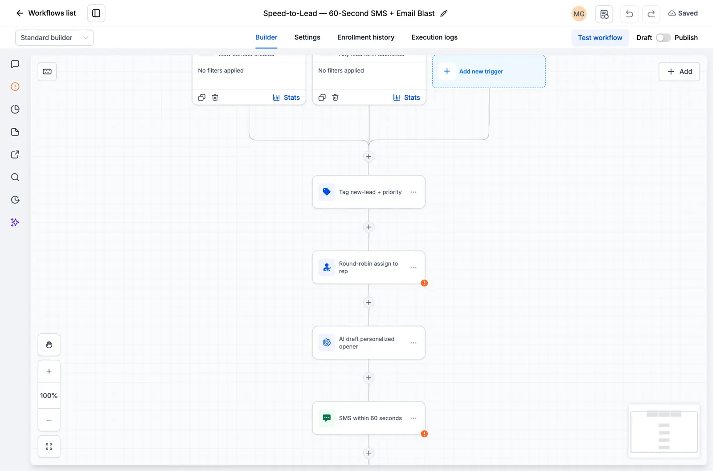Open the version history notes icon
Viewport: 713px width, 471px height.
(x=604, y=14)
